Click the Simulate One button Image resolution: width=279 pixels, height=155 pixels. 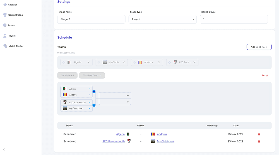coord(92,75)
